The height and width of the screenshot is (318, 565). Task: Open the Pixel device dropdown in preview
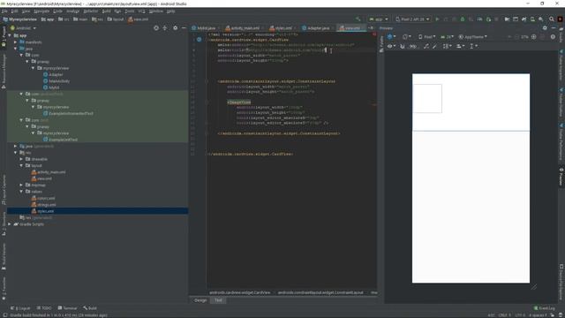427,37
